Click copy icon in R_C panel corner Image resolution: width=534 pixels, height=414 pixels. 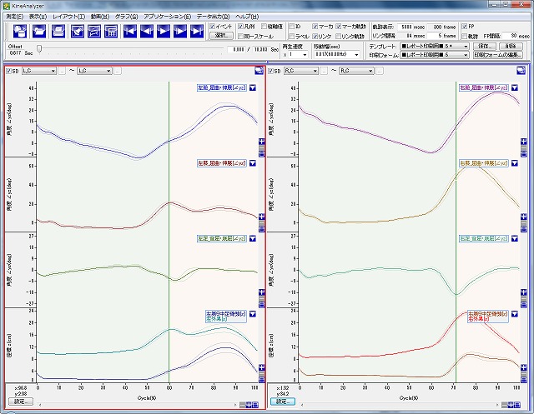pos(521,70)
